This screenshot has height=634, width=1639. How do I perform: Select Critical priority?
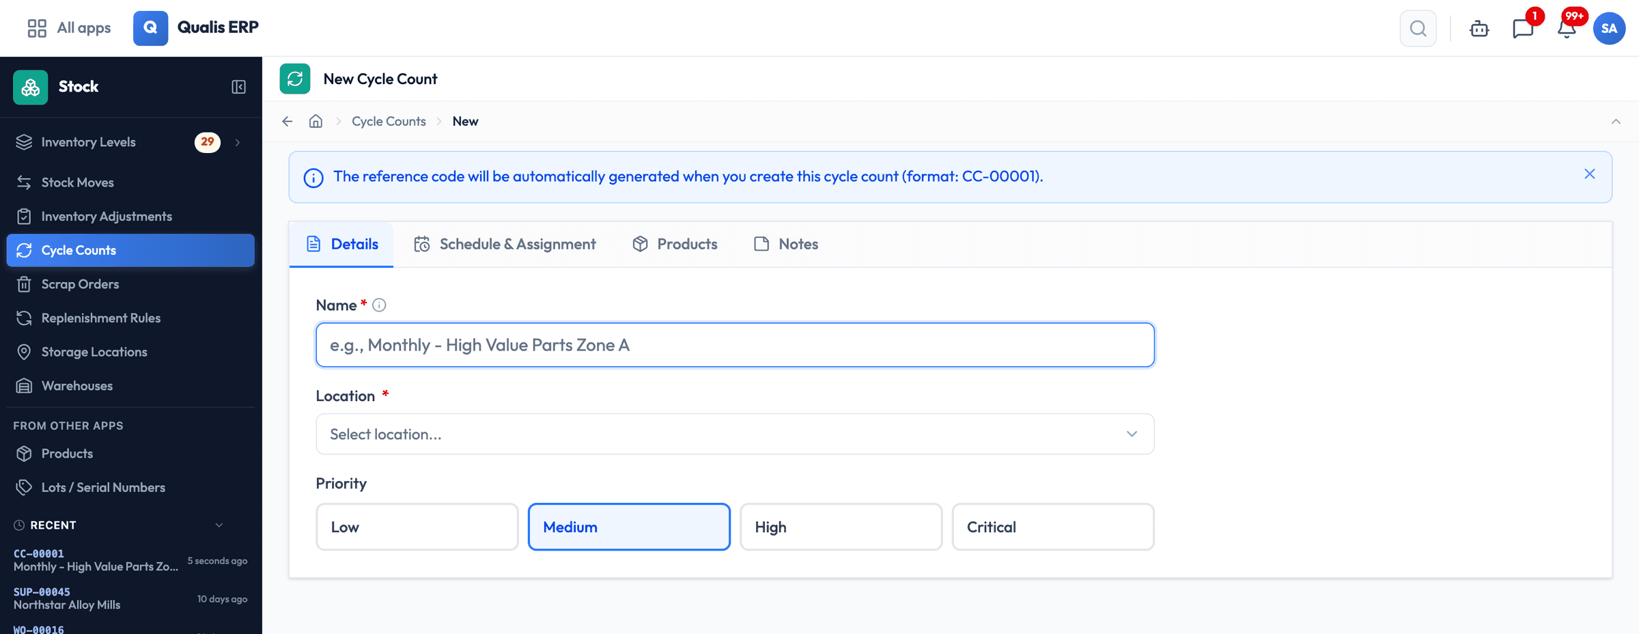pos(1053,527)
